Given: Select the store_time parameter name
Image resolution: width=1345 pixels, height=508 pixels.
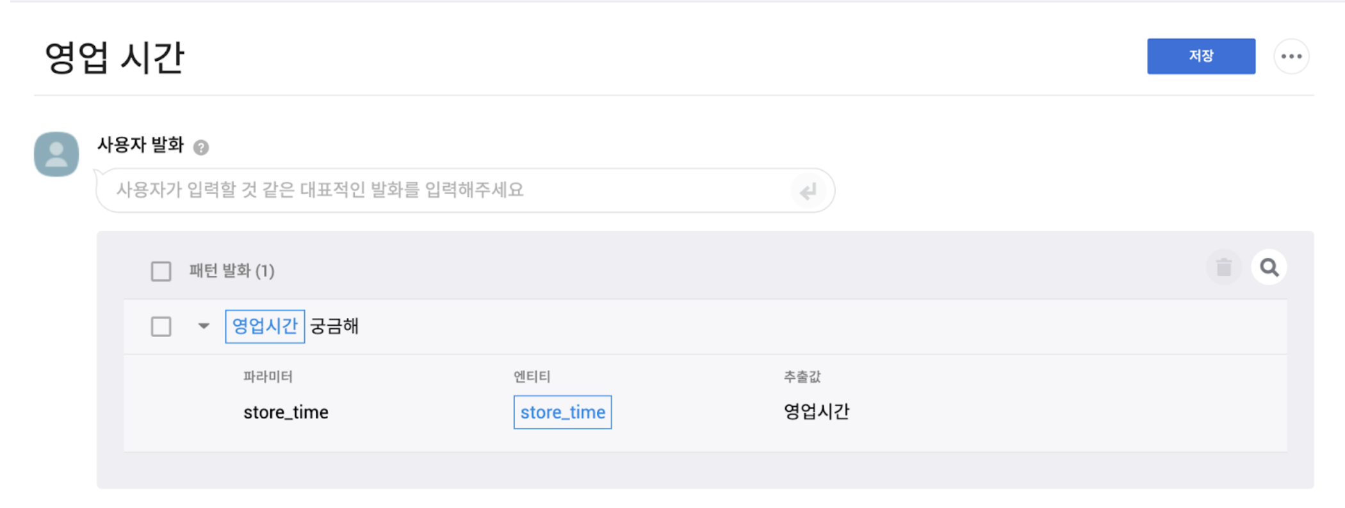Looking at the screenshot, I should tap(286, 413).
